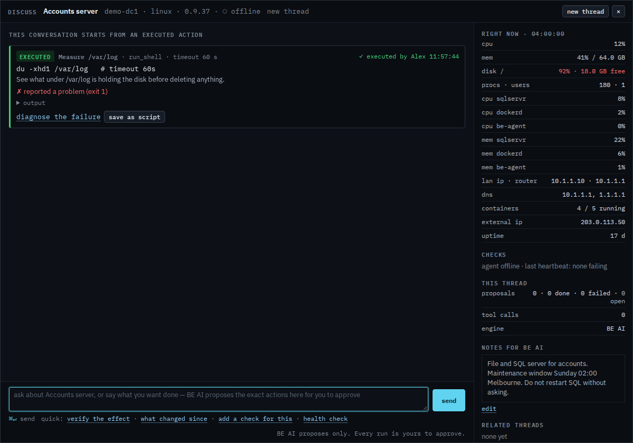Send the message
633x443 pixels.
point(449,400)
